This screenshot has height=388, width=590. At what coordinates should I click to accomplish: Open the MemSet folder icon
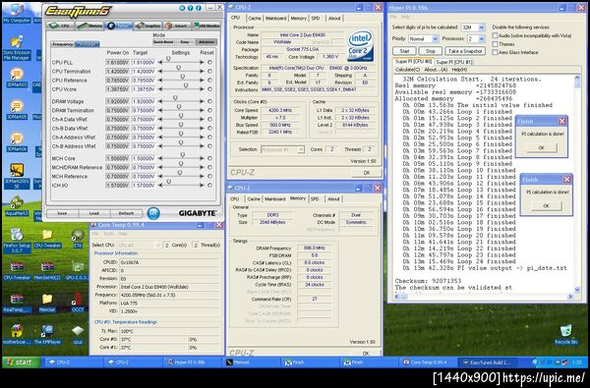[x=47, y=303]
